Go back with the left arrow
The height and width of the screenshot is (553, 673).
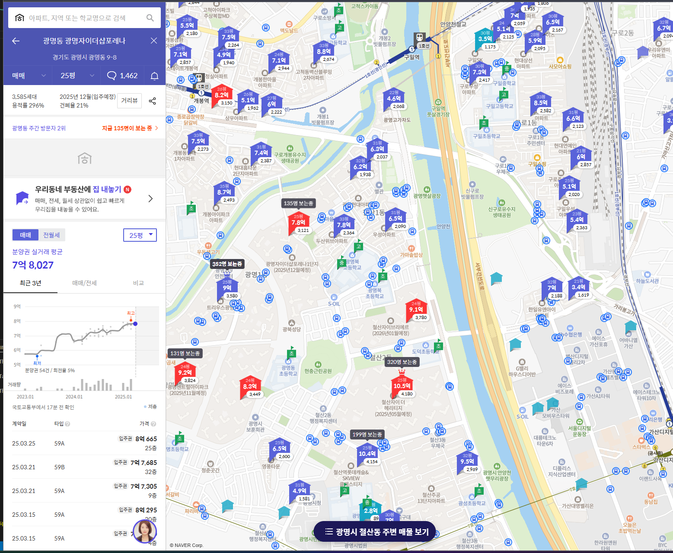tap(16, 41)
